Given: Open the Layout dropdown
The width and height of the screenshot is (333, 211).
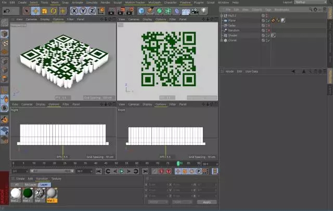Looking at the screenshot, I should coord(311,2).
